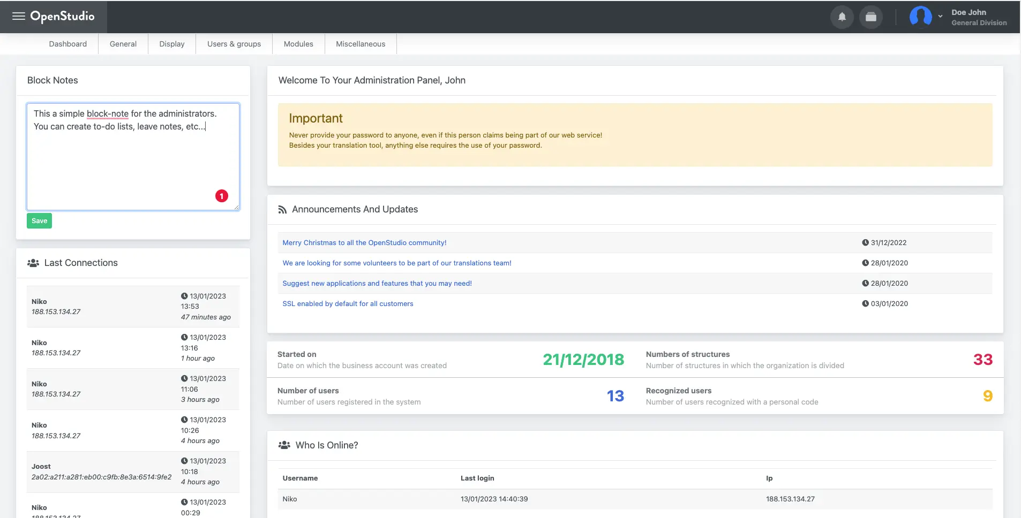
Task: Click inside the Block Notes text area
Action: point(133,156)
